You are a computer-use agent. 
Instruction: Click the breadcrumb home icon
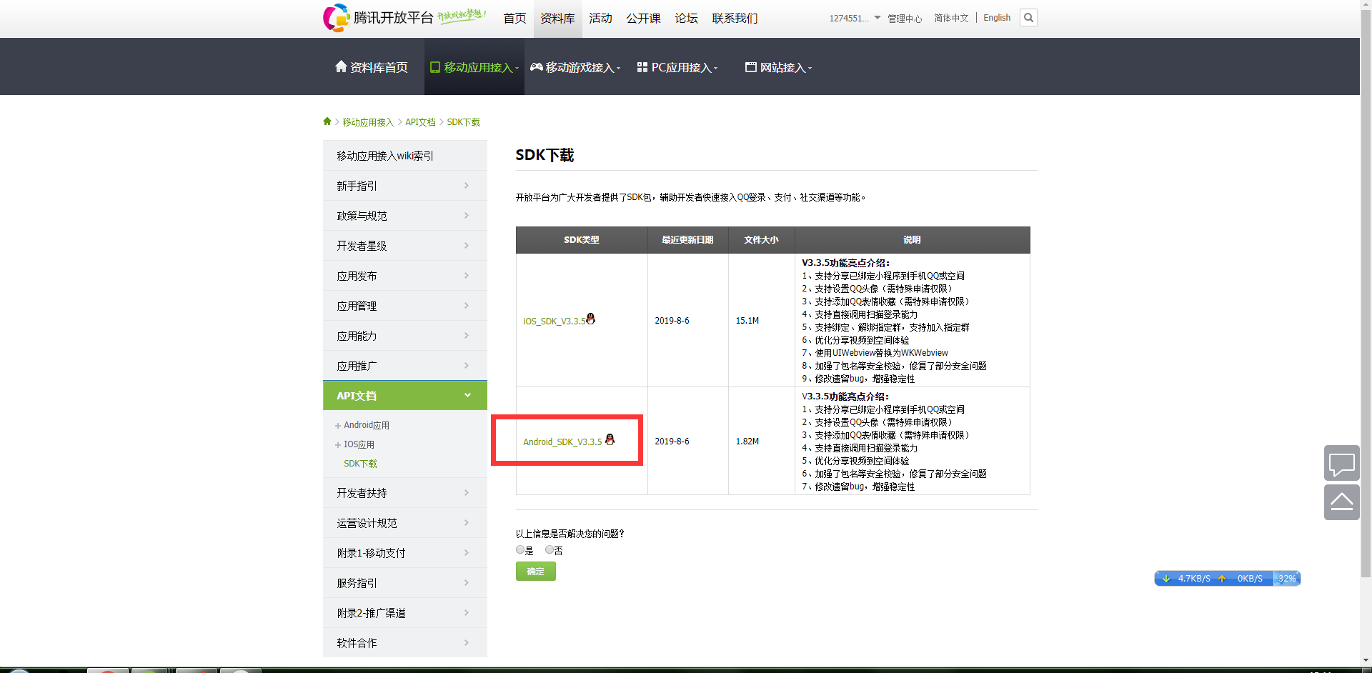point(327,121)
